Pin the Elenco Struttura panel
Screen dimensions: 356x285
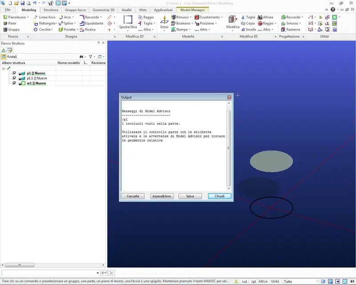tap(98, 43)
